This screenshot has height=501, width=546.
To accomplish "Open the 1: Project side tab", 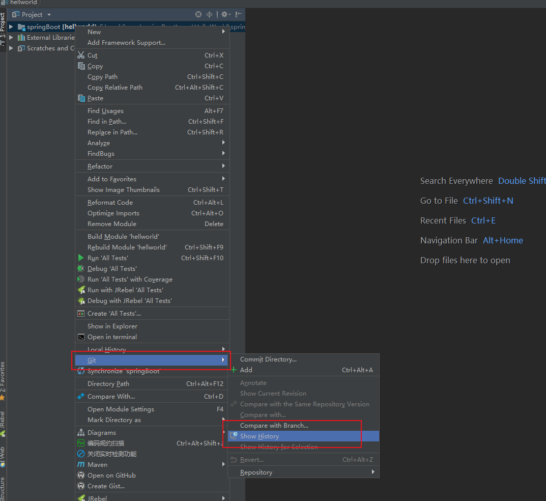I will coord(3,29).
